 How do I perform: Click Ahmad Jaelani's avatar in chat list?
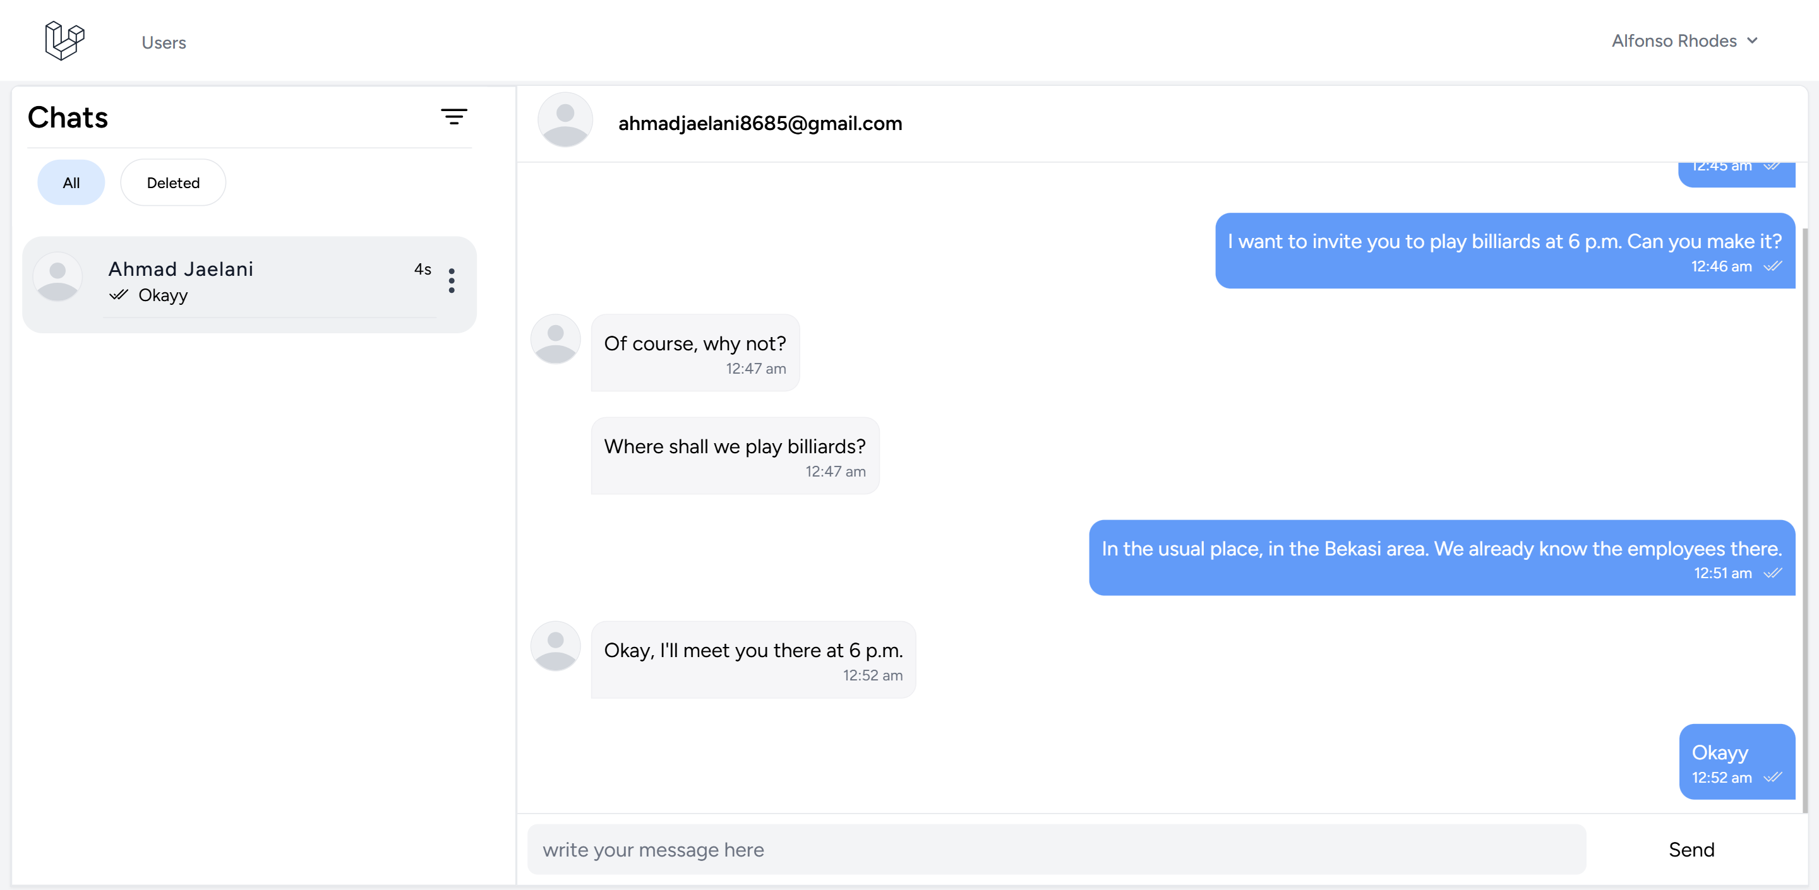pyautogui.click(x=58, y=277)
